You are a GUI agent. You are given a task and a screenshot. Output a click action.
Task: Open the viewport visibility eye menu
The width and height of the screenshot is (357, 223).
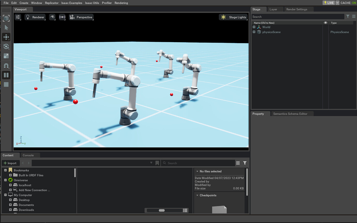pos(52,17)
